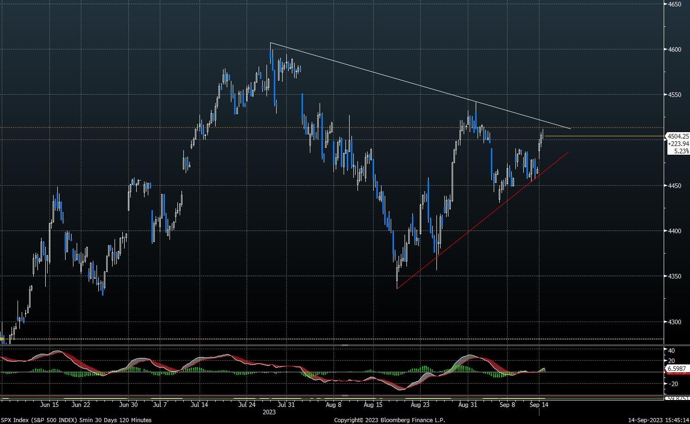Grab the divider handle between price and indicator panels

click(345, 345)
